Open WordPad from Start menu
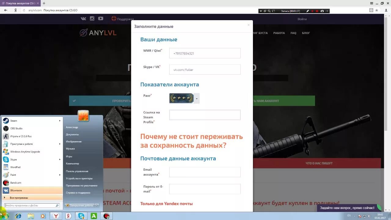391x220 pixels. point(32,167)
